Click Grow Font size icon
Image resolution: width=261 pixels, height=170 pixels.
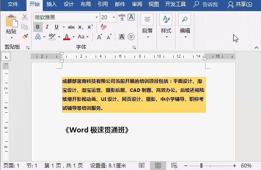[100, 37]
